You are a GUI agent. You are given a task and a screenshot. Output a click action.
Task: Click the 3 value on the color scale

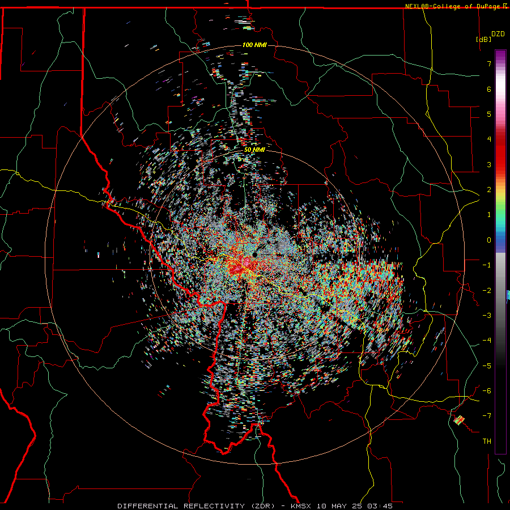point(489,164)
